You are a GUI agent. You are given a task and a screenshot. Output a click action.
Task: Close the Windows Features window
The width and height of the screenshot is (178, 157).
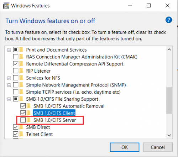(167, 5)
